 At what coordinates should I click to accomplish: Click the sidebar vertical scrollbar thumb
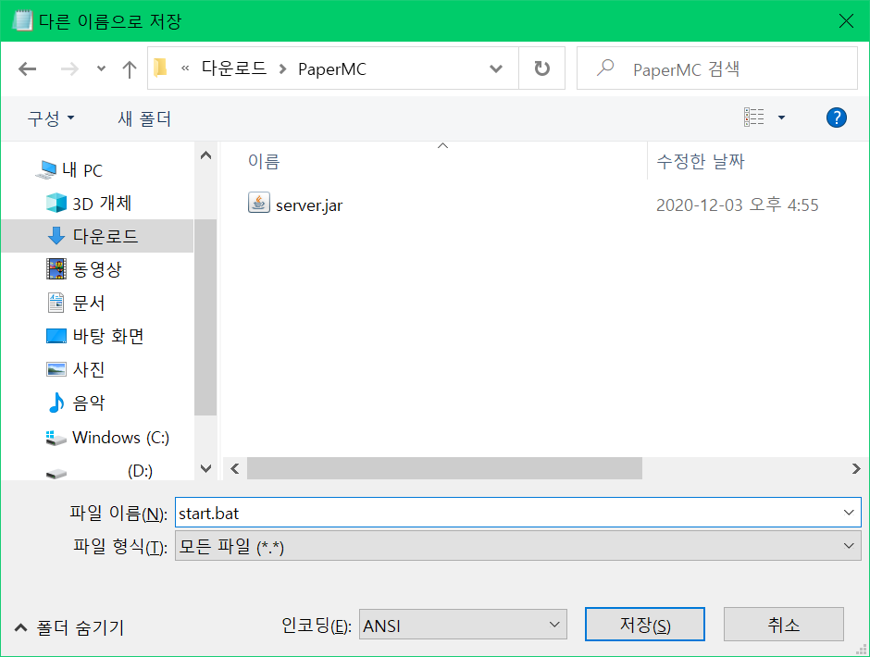(x=205, y=316)
